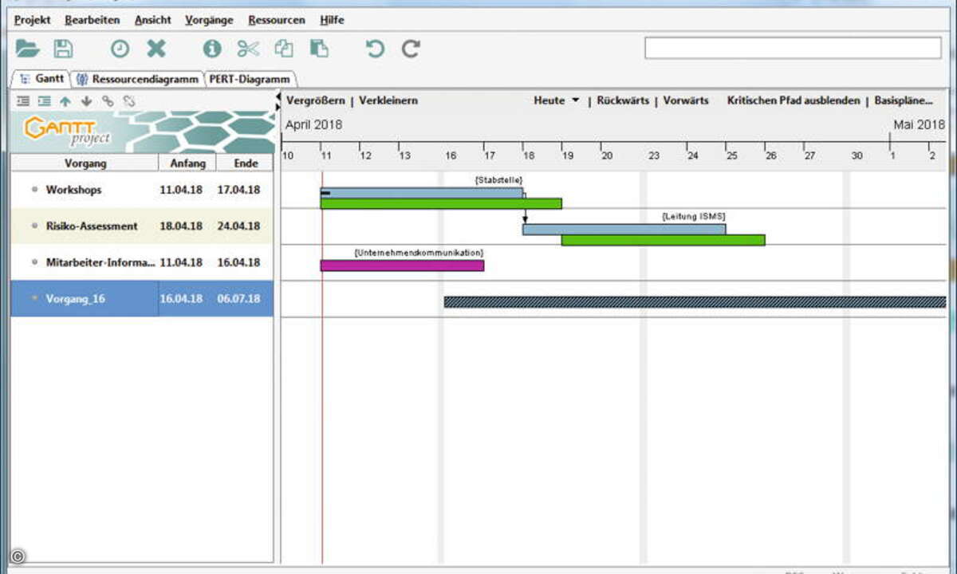957x574 pixels.
Task: Paste using the clipboard icon
Action: coord(319,49)
